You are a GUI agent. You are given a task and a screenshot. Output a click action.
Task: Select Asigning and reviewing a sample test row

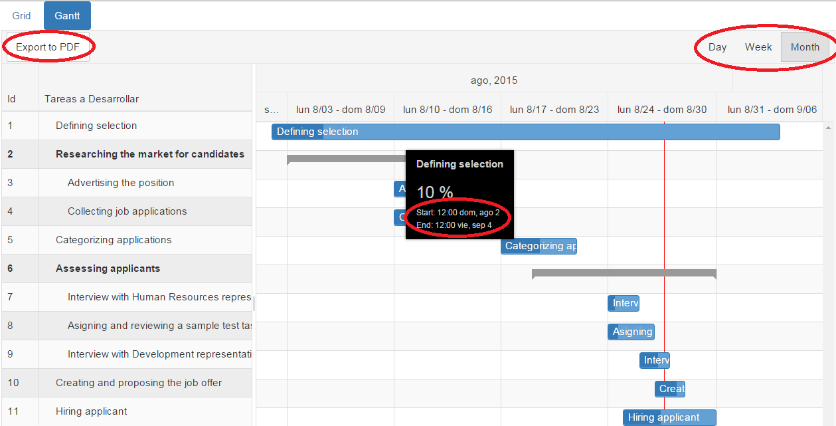(127, 326)
